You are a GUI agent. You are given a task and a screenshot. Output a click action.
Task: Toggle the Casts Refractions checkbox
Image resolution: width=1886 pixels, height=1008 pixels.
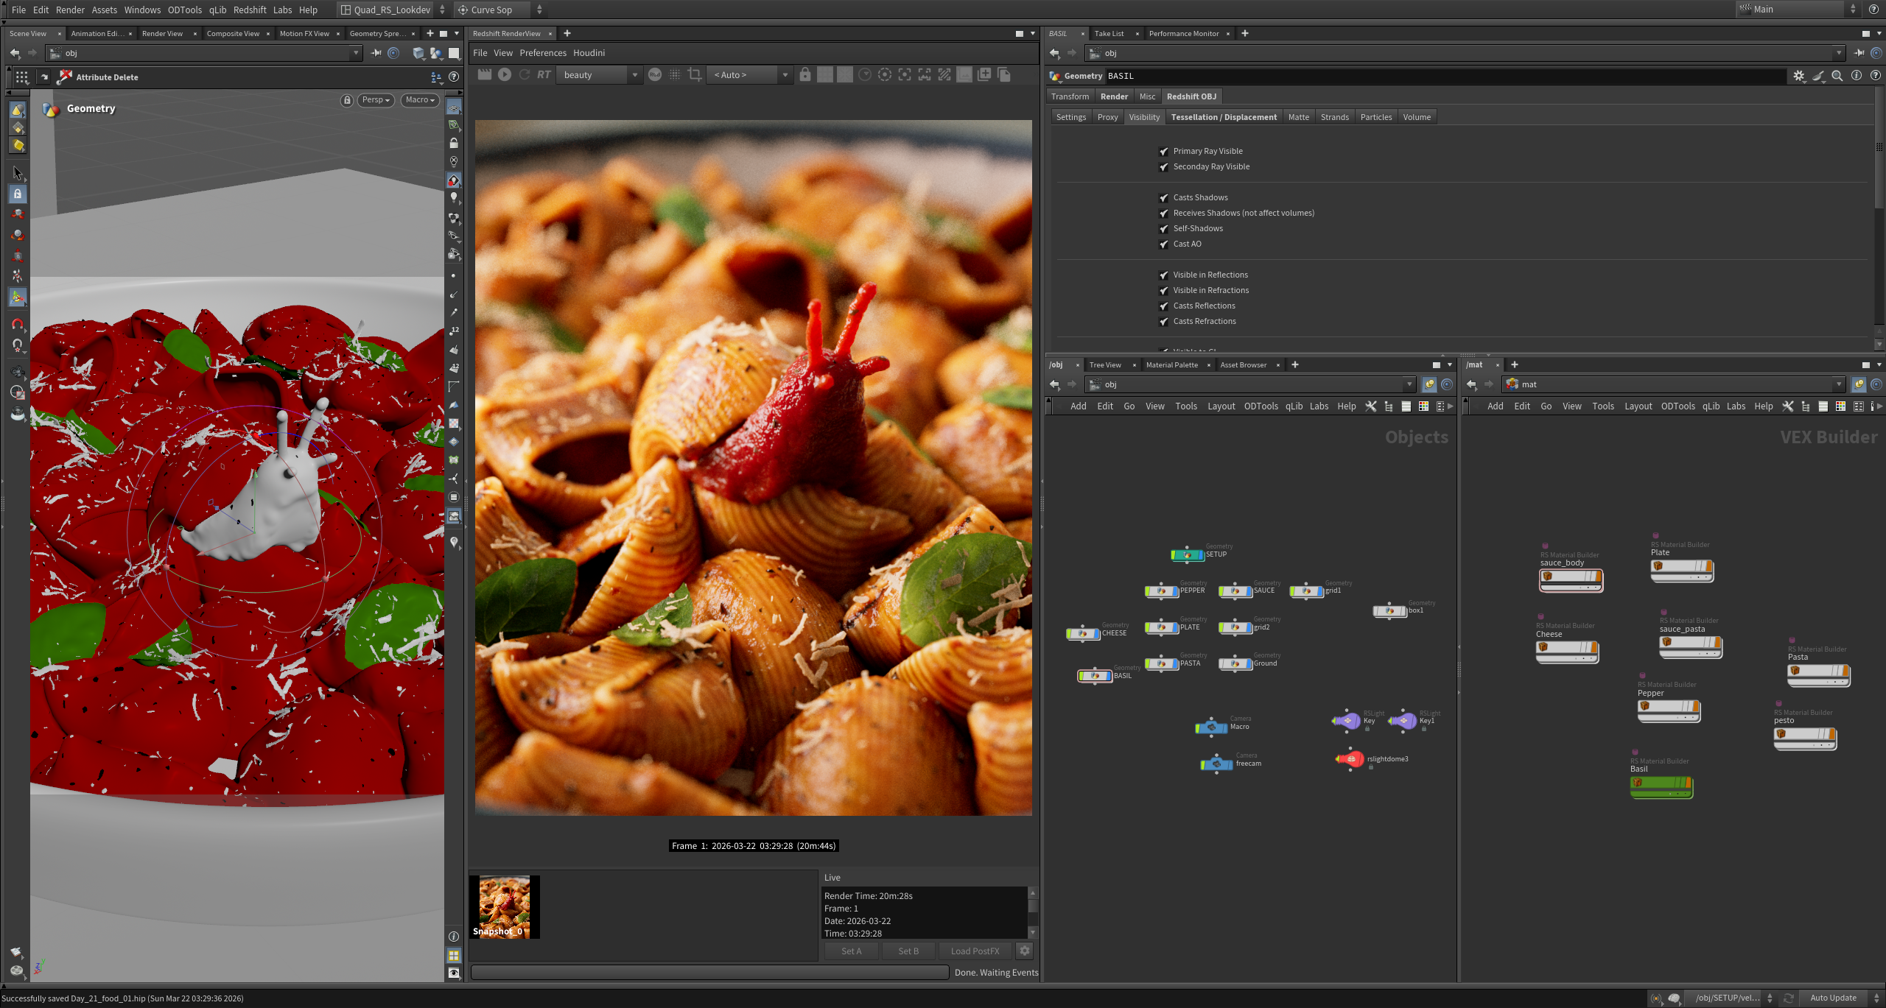tap(1164, 322)
